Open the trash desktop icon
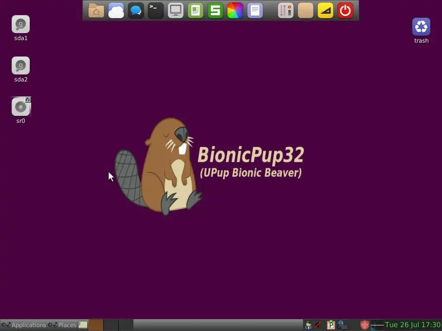The image size is (442, 331). tap(421, 27)
